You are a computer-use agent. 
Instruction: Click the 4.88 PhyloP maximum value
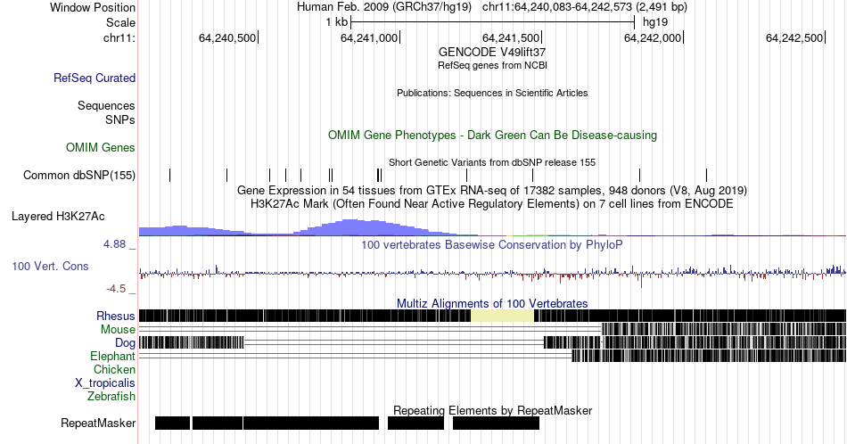114,244
